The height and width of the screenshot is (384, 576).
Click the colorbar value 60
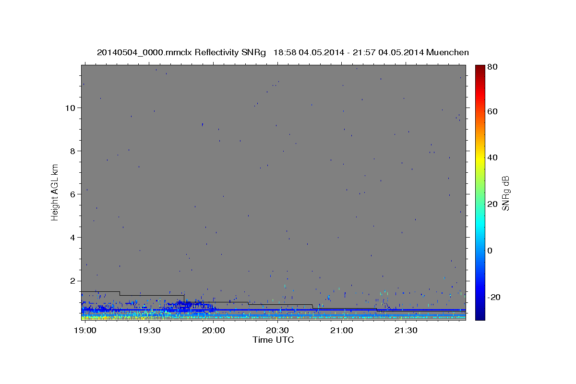(x=492, y=111)
